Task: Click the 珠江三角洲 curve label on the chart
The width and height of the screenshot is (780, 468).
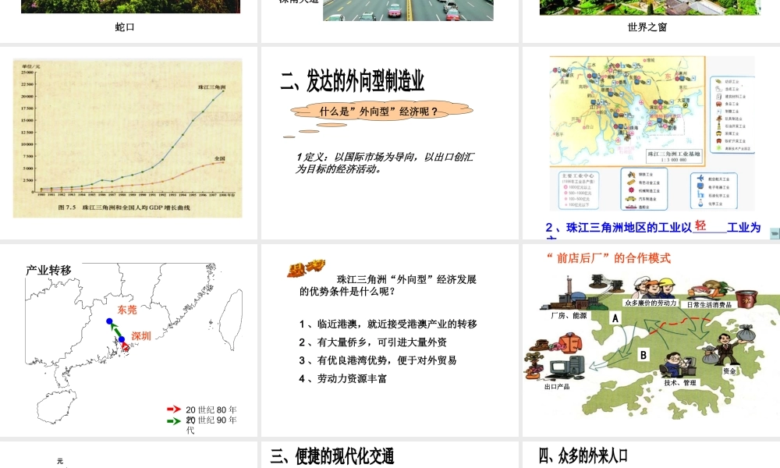Action: pyautogui.click(x=211, y=87)
